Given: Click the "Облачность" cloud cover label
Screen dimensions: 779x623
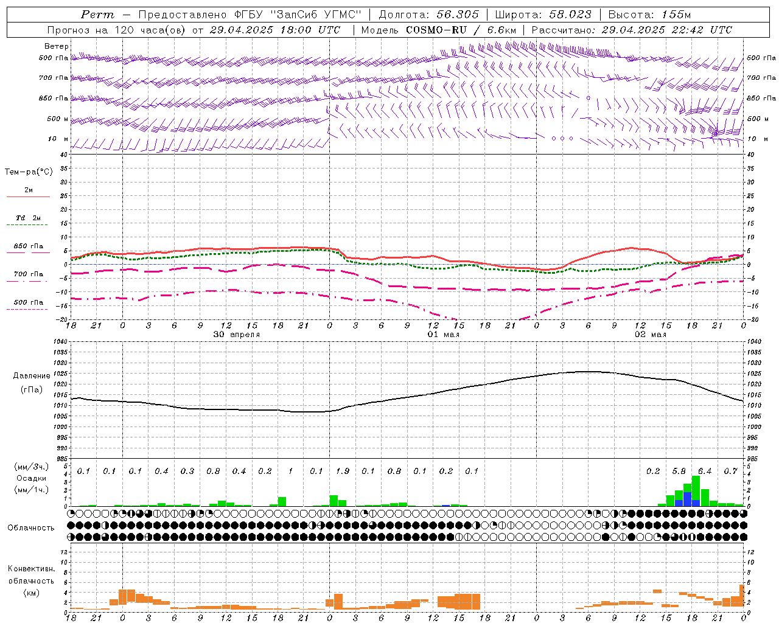Looking at the screenshot, I should (31, 527).
